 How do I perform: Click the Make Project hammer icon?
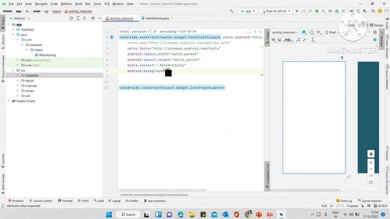[232, 11]
